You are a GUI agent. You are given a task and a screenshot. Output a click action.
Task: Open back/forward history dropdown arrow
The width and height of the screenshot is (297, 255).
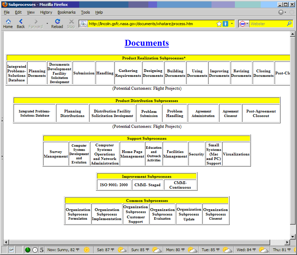coord(47,23)
